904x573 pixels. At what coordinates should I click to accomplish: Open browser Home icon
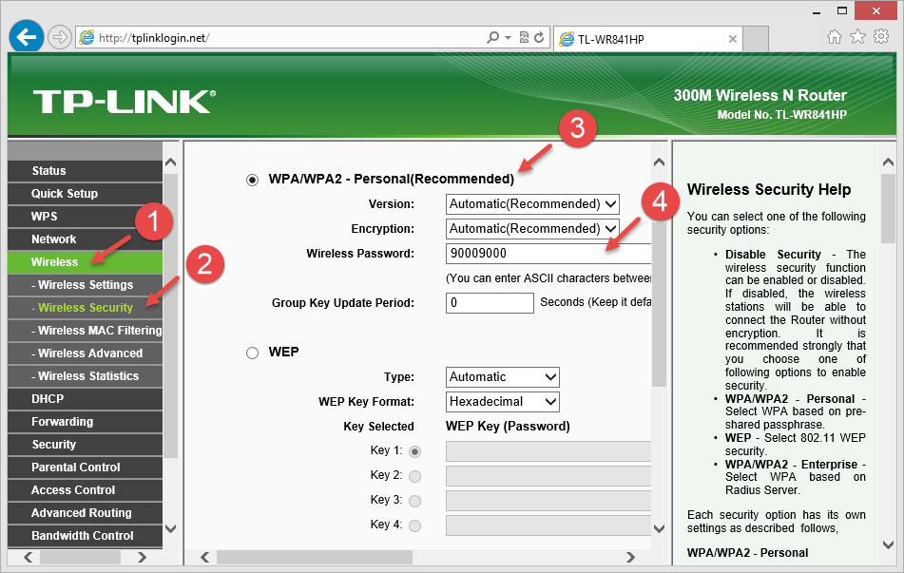[x=835, y=37]
